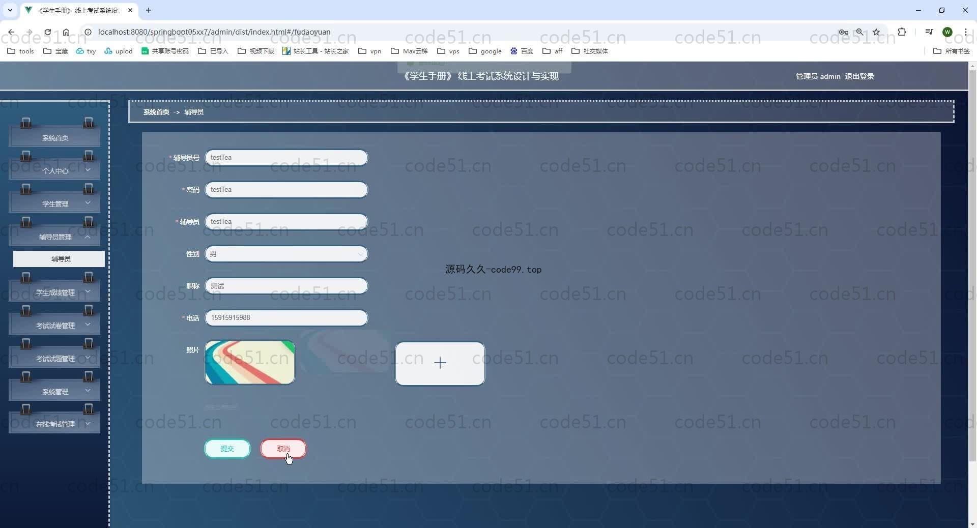Image resolution: width=977 pixels, height=528 pixels.
Task: Click the 管理员 admin label
Action: tap(818, 76)
